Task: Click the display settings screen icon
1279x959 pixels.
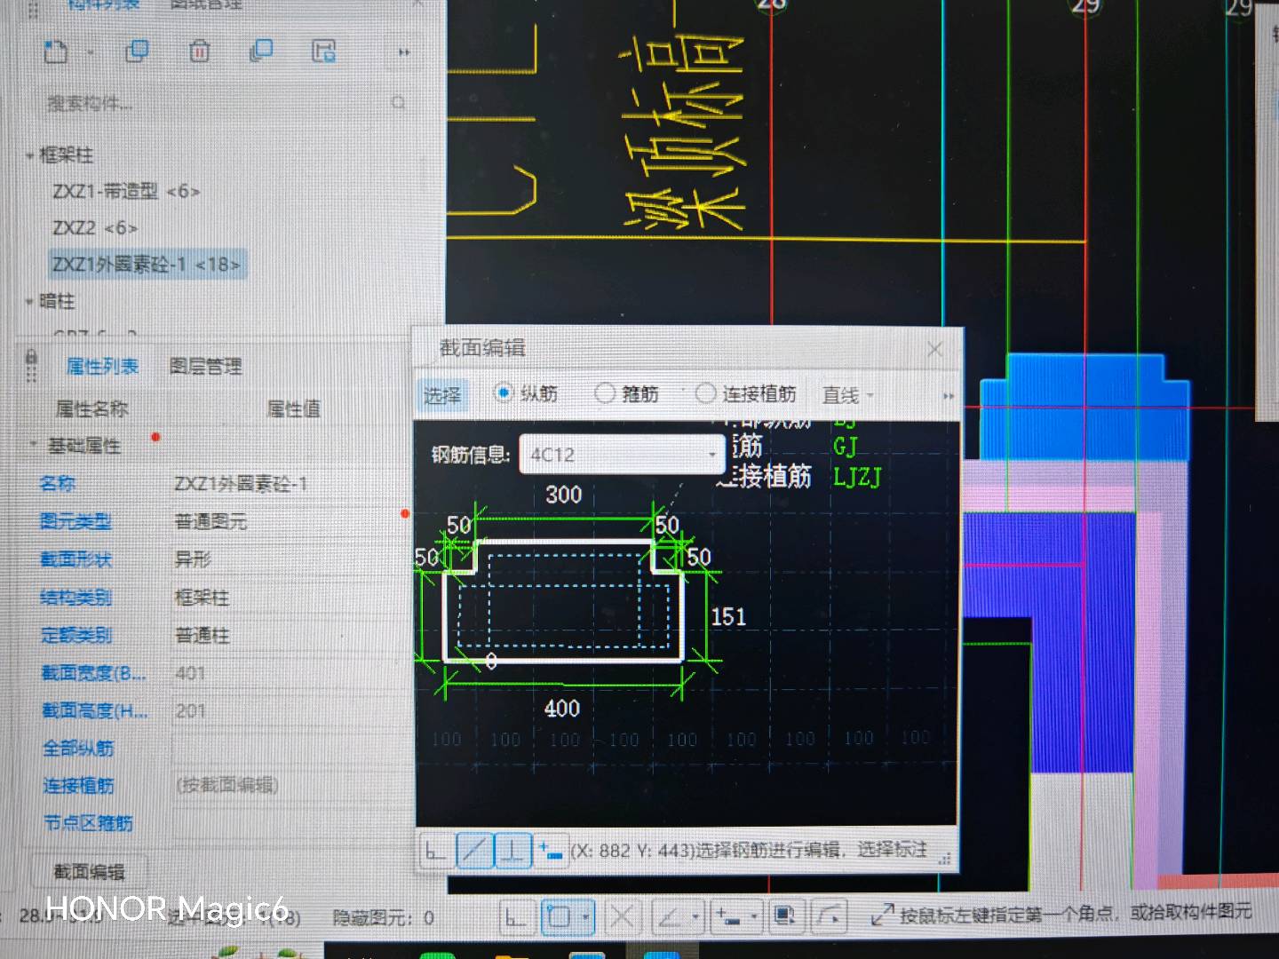Action: (785, 915)
